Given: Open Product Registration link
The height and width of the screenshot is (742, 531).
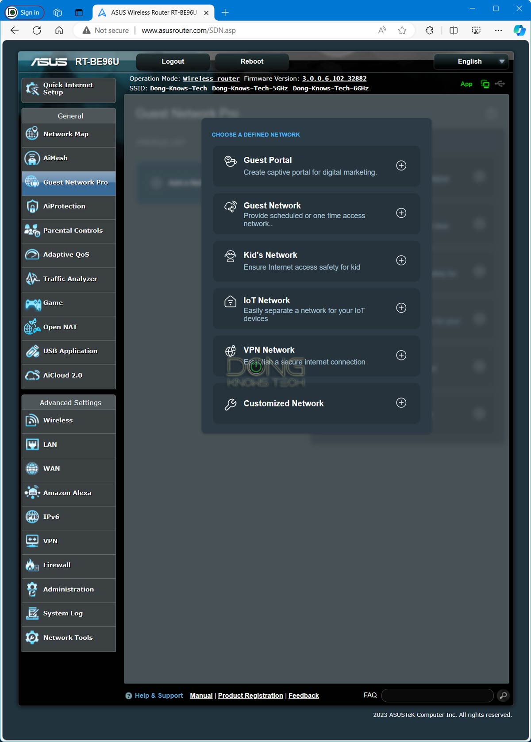Looking at the screenshot, I should [250, 696].
